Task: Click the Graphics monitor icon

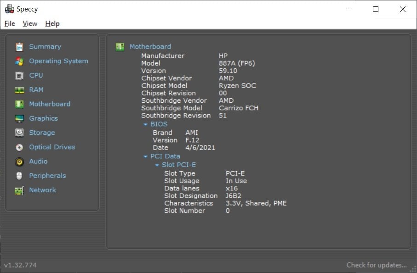Action: click(x=19, y=118)
